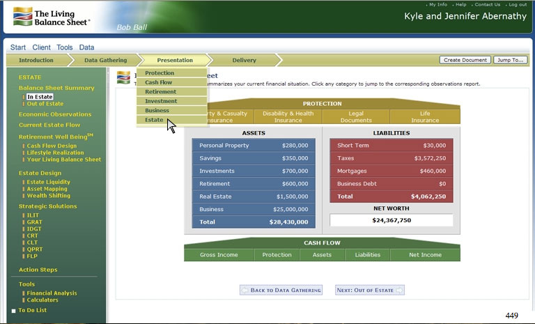This screenshot has height=324, width=535.
Task: Select the Presentation step tab
Action: [x=175, y=60]
